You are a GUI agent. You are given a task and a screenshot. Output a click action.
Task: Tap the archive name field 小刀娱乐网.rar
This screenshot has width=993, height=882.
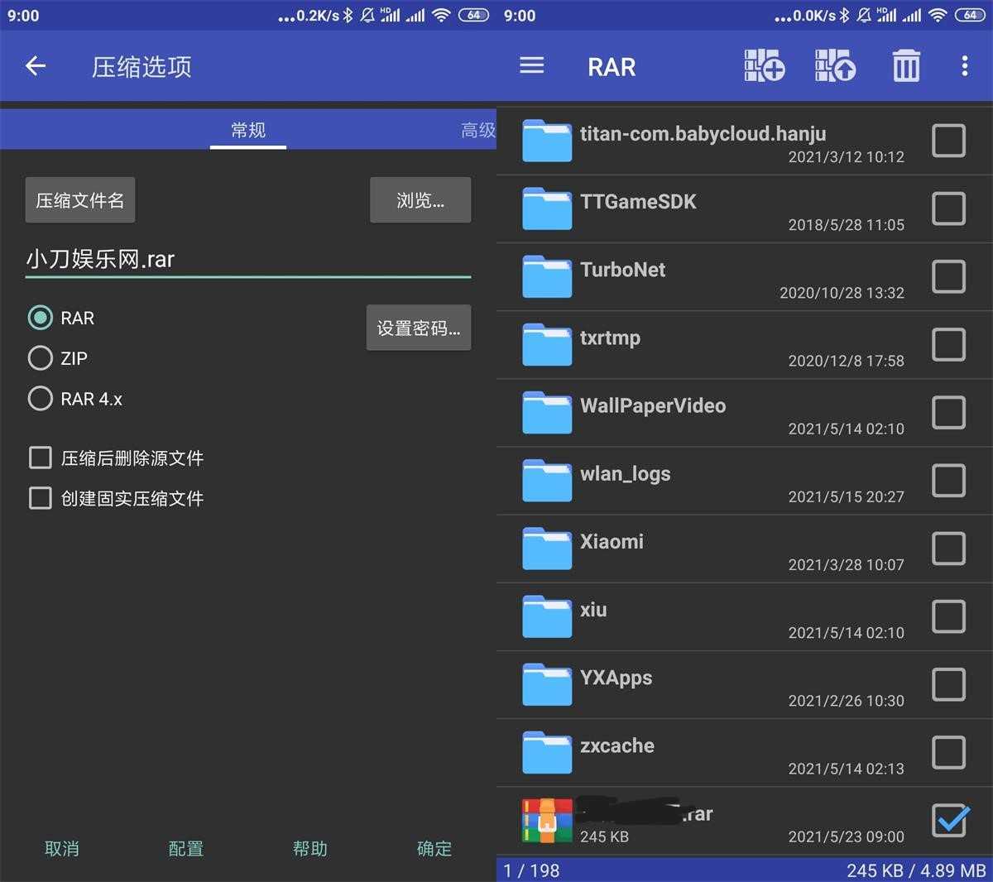248,260
